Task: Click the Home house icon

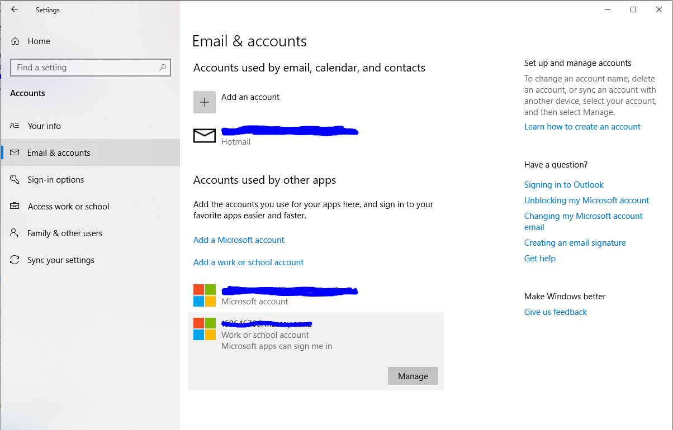Action: click(x=15, y=41)
